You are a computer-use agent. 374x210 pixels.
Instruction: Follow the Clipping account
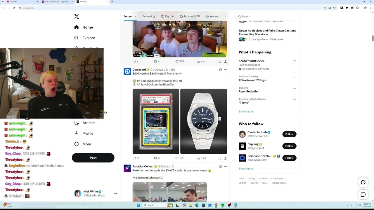coord(289,146)
